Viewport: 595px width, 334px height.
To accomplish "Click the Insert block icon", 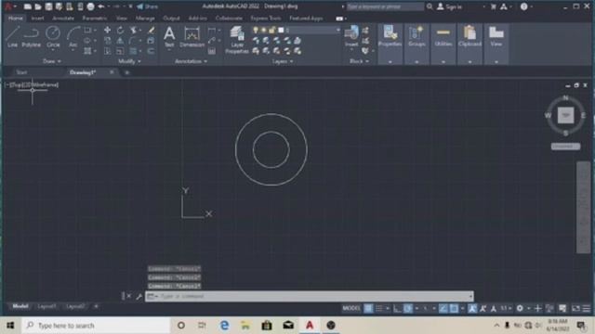I will point(351,36).
